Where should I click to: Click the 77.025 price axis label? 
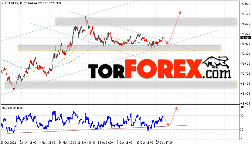[246, 4]
